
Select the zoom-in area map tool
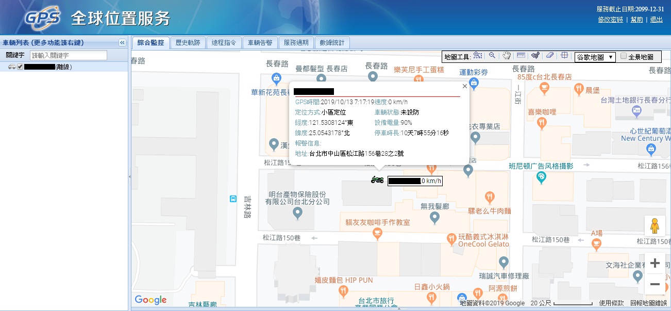coord(478,56)
